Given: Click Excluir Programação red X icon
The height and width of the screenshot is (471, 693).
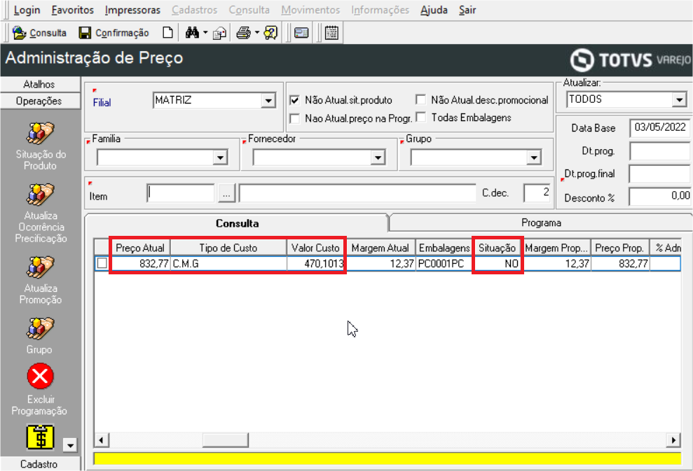Looking at the screenshot, I should pyautogui.click(x=40, y=377).
